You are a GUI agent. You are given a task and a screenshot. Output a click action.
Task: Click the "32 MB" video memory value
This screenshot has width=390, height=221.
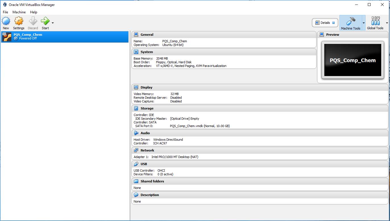point(175,94)
